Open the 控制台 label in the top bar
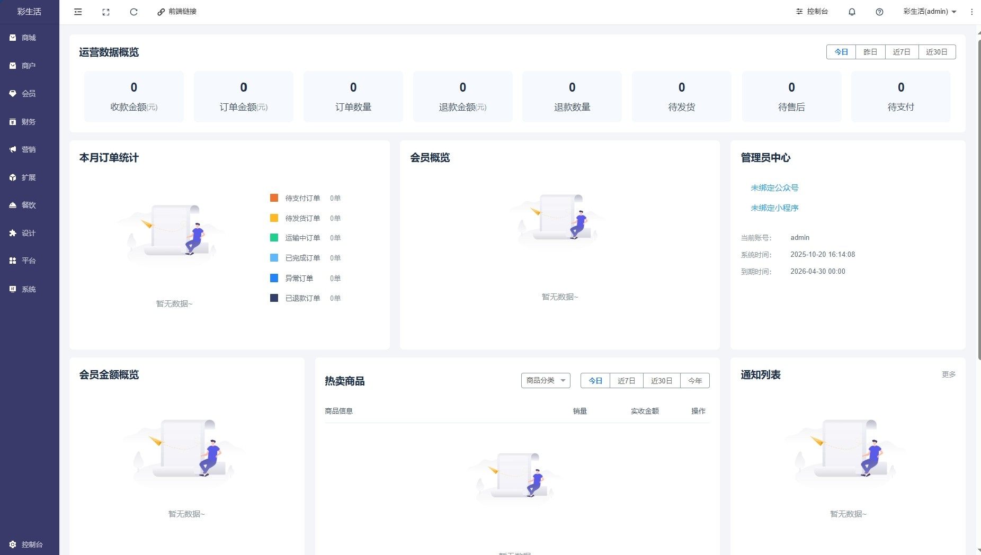The width and height of the screenshot is (981, 555). (817, 12)
